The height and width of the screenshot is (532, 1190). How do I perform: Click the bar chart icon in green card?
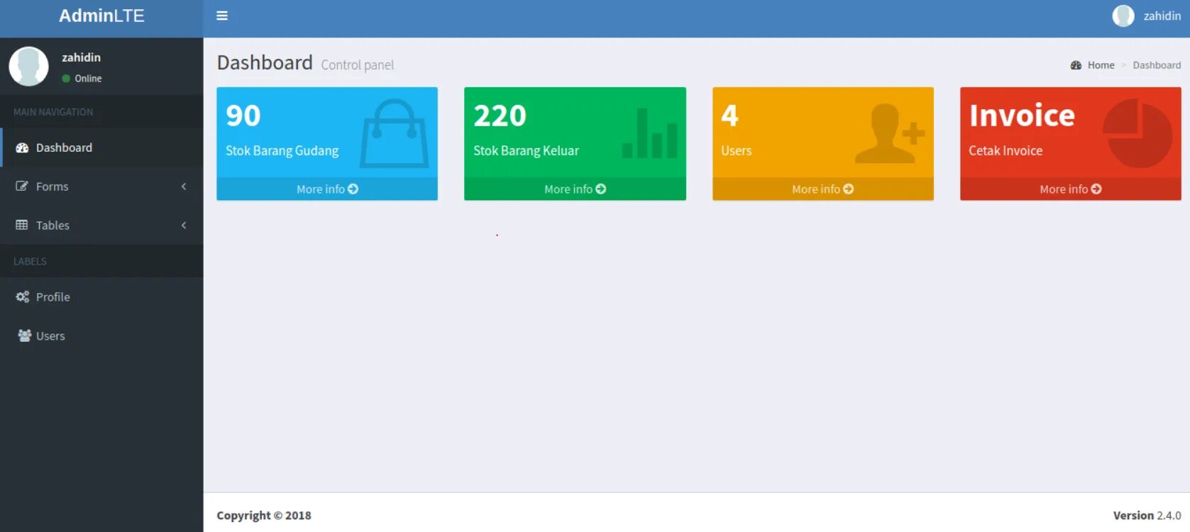pos(649,133)
